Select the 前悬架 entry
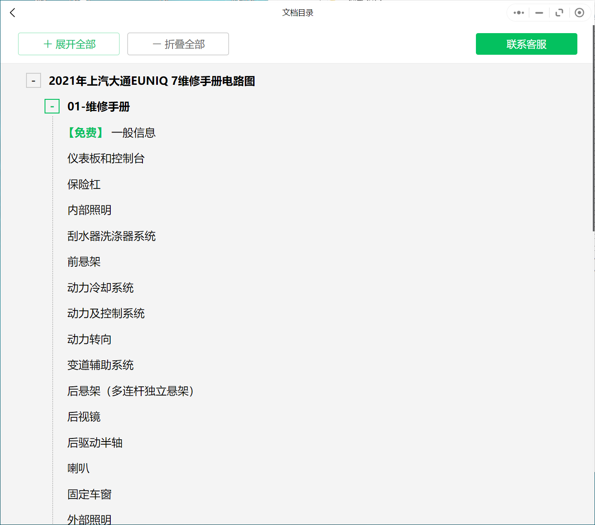 (x=84, y=261)
